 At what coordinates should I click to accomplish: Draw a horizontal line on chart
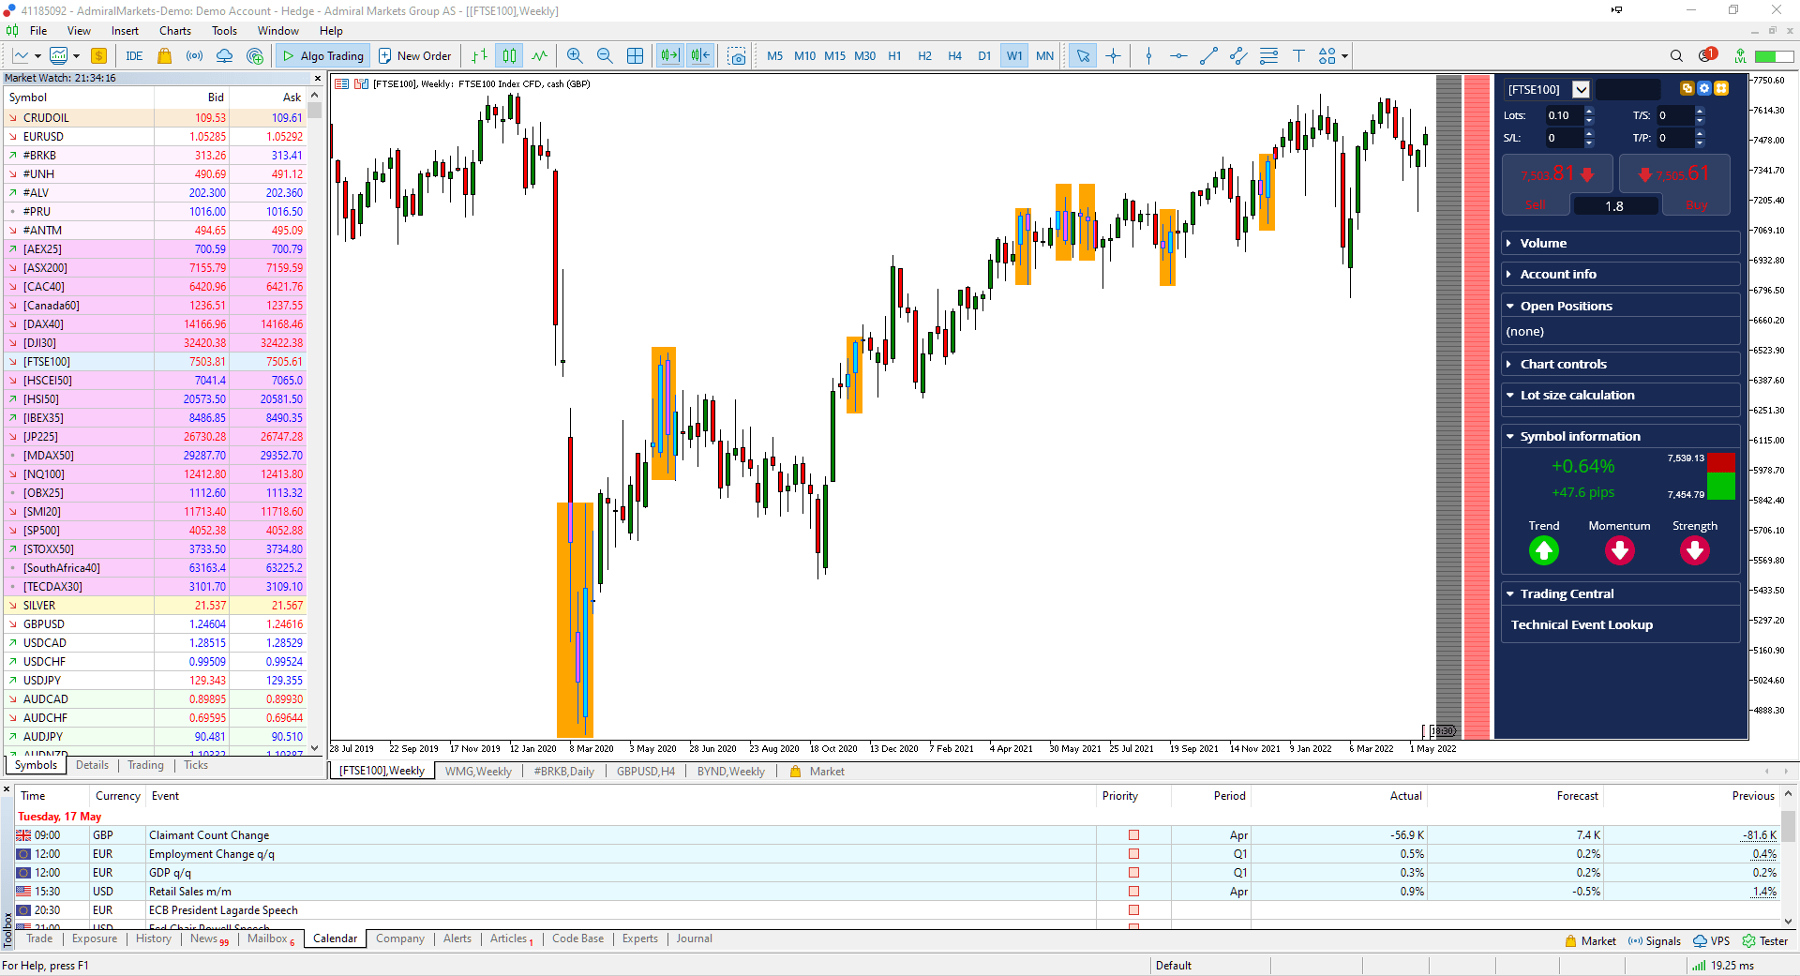(1178, 56)
